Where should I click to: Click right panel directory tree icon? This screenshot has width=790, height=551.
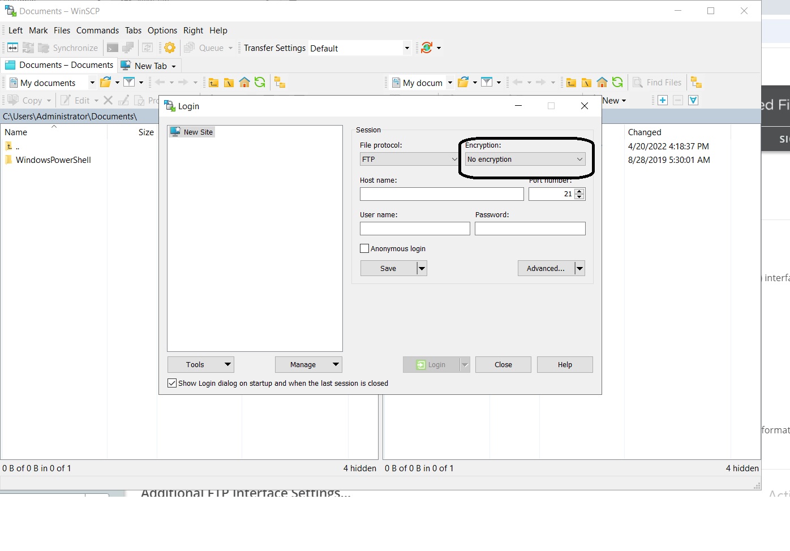tap(696, 83)
